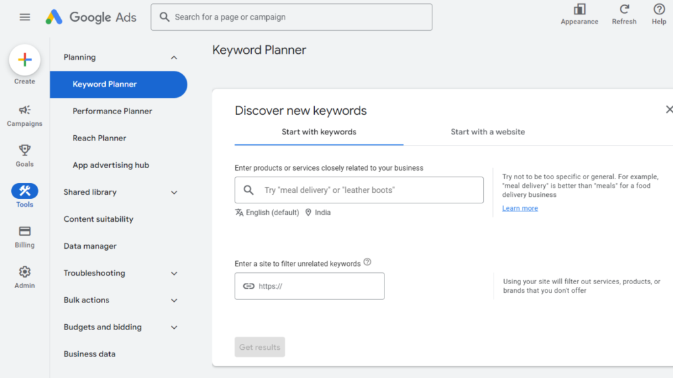Image resolution: width=673 pixels, height=378 pixels.
Task: Open Content suitability
Action: (x=99, y=219)
